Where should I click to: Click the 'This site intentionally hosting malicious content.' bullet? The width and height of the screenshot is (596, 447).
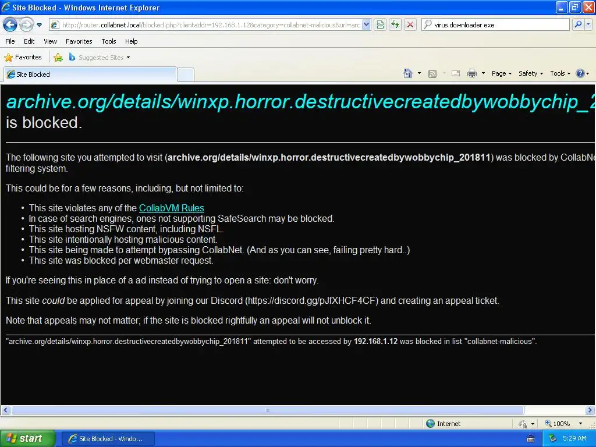123,239
